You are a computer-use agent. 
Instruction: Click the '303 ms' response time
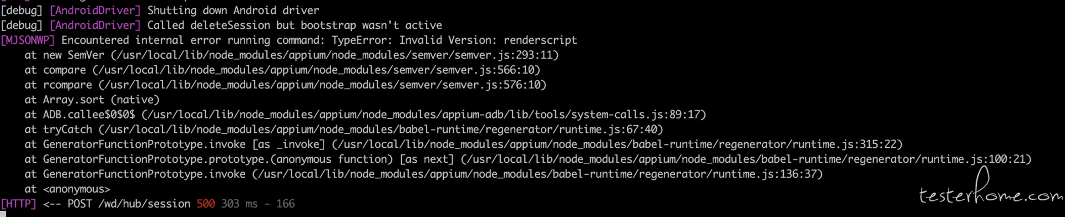click(239, 204)
